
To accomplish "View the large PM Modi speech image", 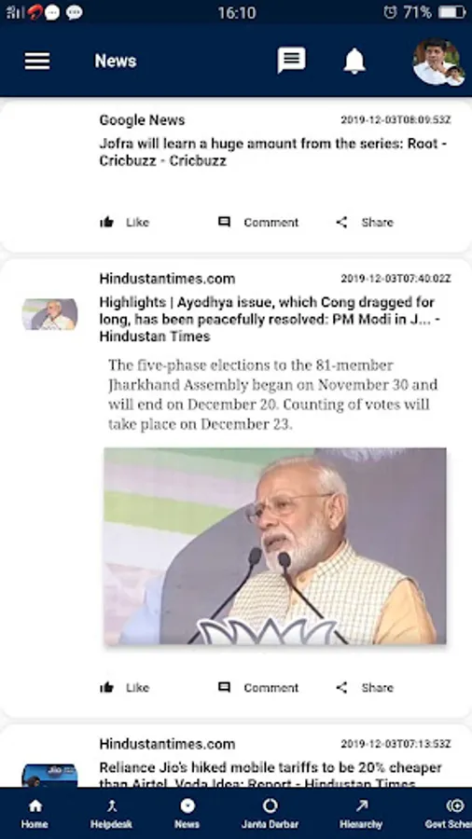I will pyautogui.click(x=274, y=546).
